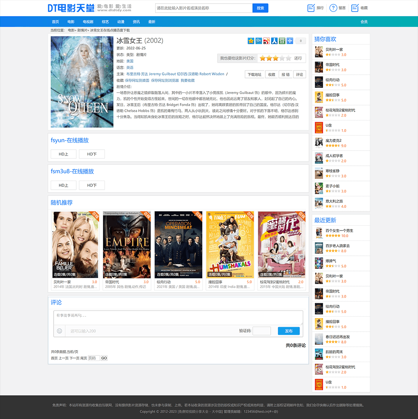
Task: Click the 收藏 favorites icon in header
Action: click(x=355, y=8)
